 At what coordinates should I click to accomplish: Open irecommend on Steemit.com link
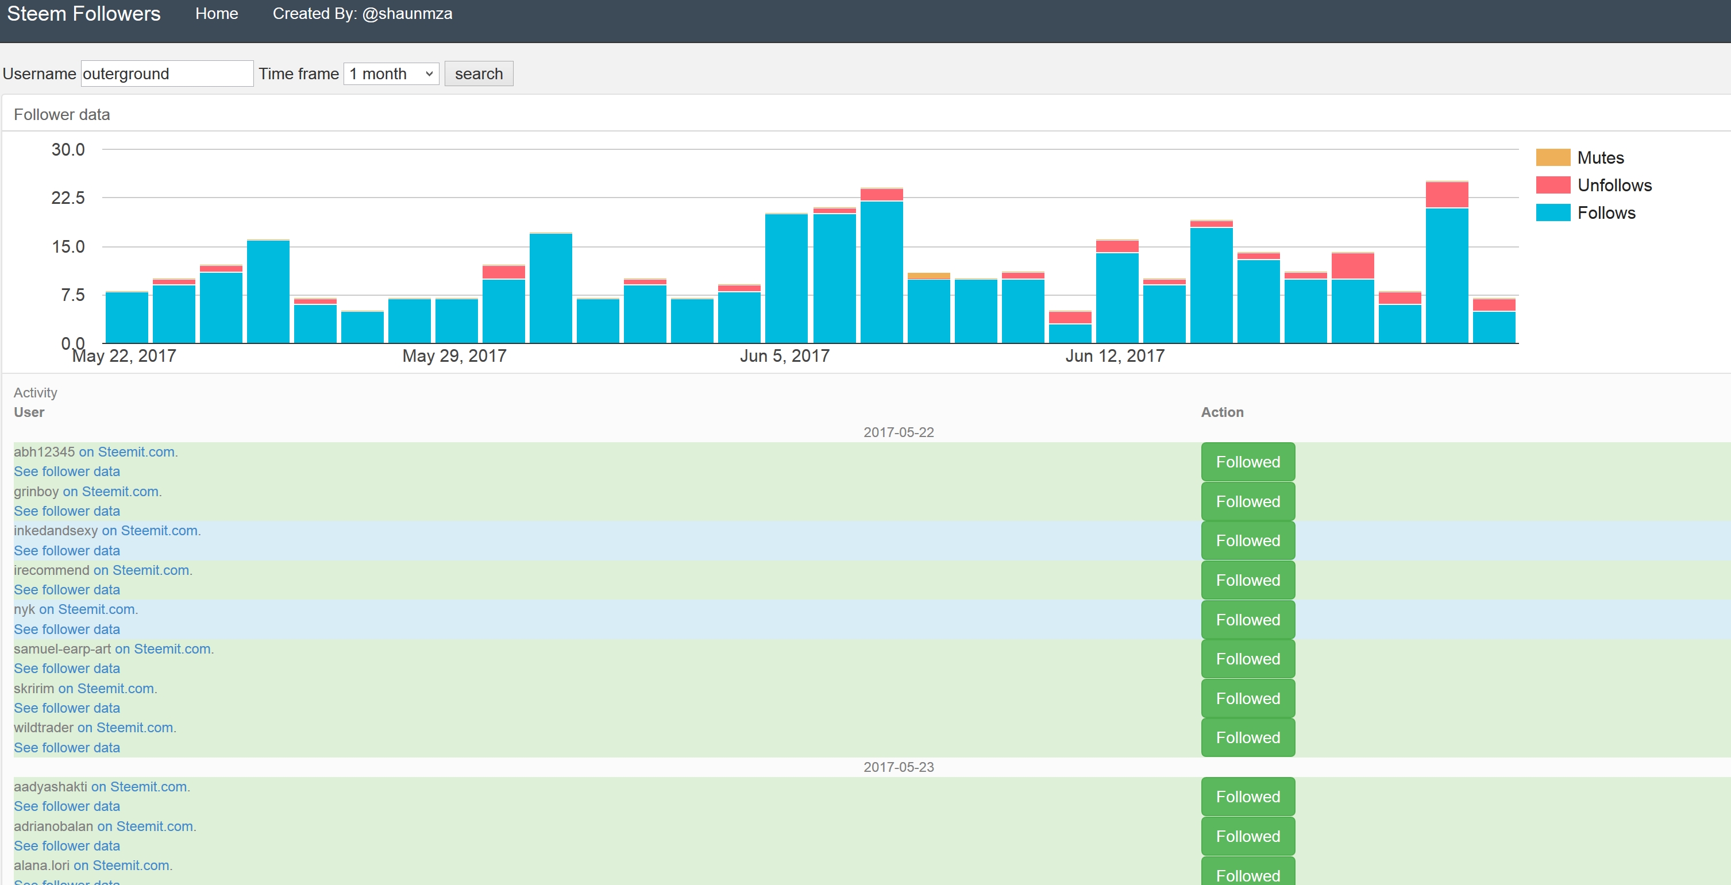click(142, 570)
